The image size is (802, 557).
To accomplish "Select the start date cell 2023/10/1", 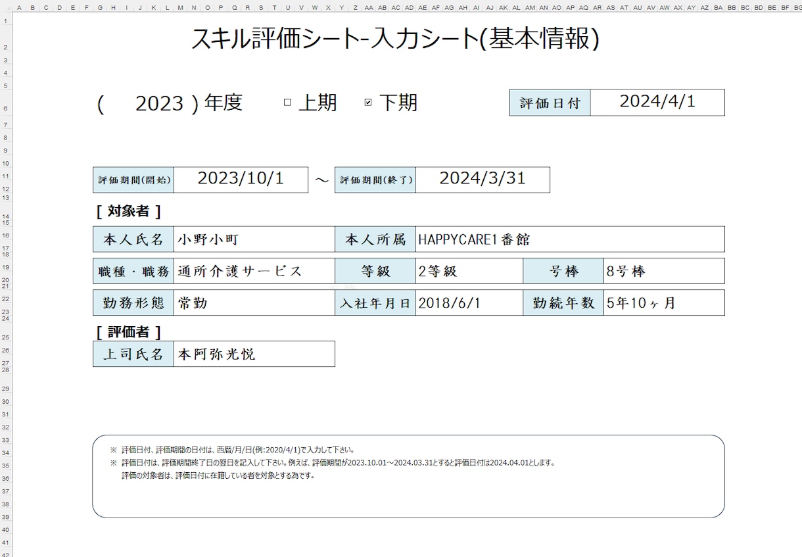I will pyautogui.click(x=241, y=180).
